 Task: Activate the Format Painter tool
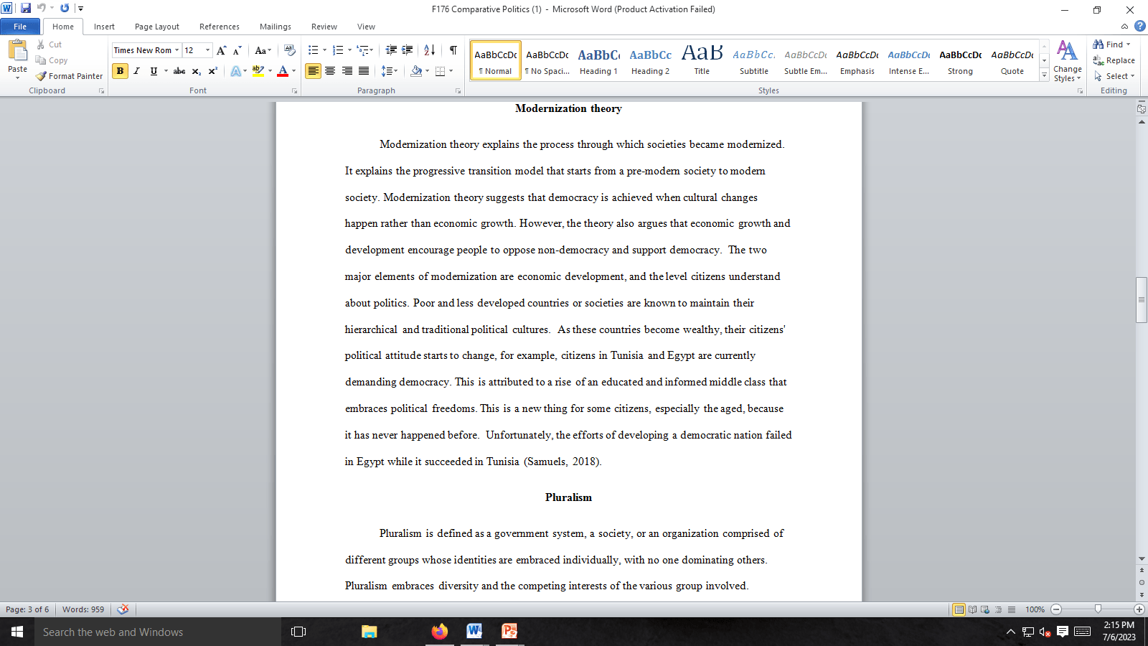tap(69, 76)
